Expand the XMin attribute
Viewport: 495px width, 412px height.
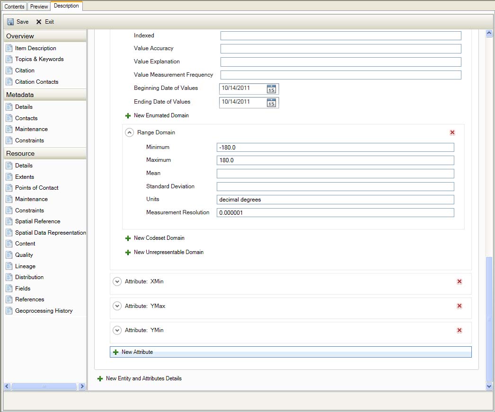[117, 281]
